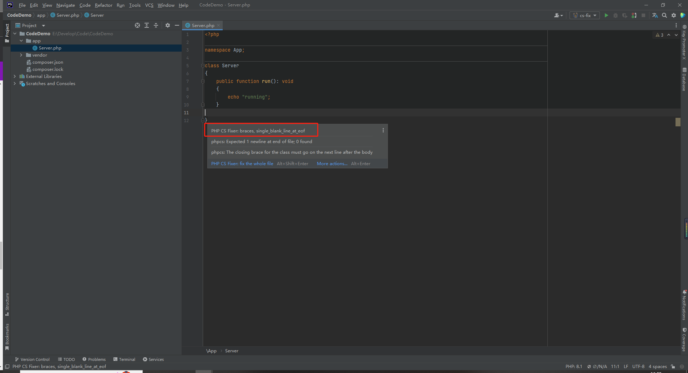
Task: Hide the Project tool window
Action: pos(177,25)
